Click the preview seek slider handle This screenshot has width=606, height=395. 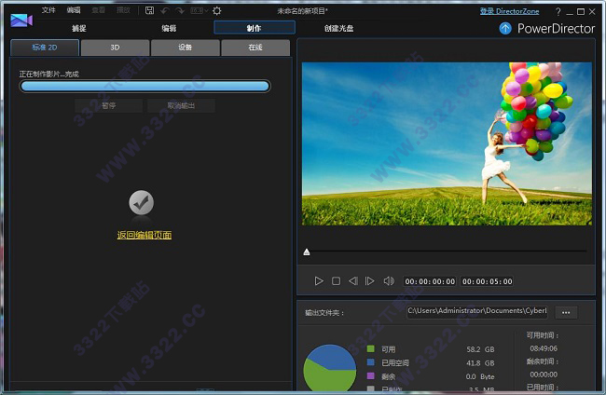307,252
